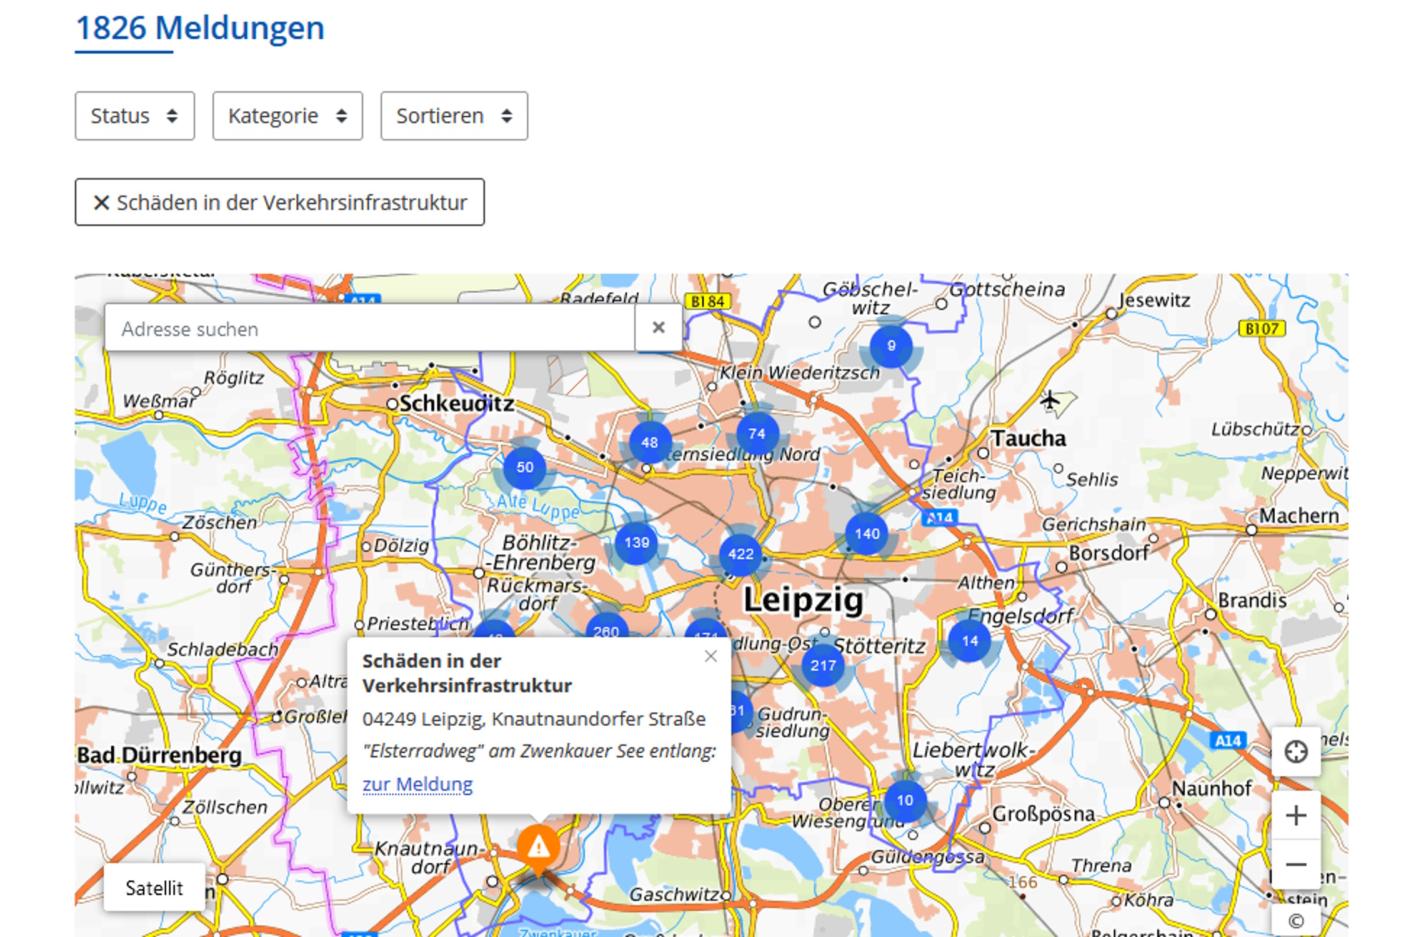Follow the 'zur Meldung' link
The width and height of the screenshot is (1406, 937).
click(417, 784)
